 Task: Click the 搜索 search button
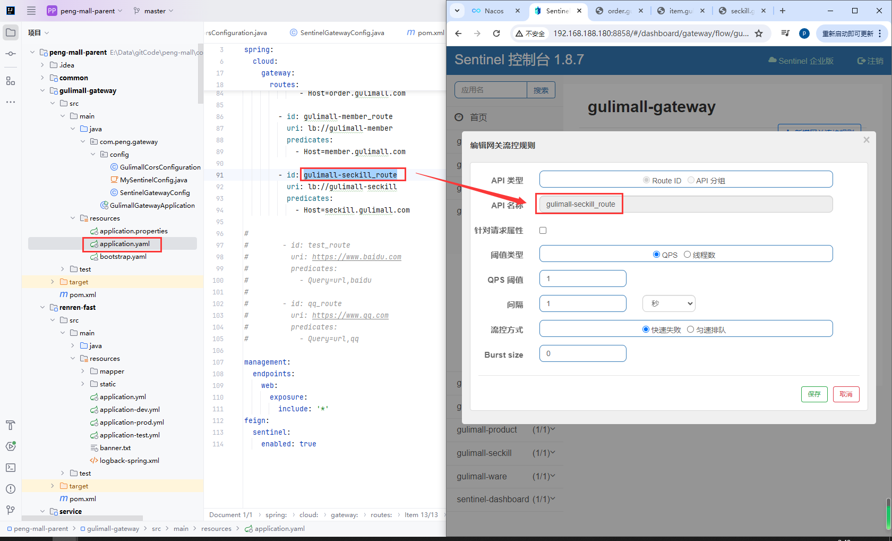[541, 90]
